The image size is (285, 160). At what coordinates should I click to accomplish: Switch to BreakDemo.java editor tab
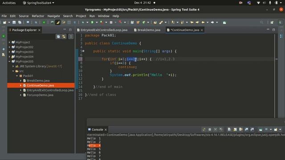[x=147, y=30]
